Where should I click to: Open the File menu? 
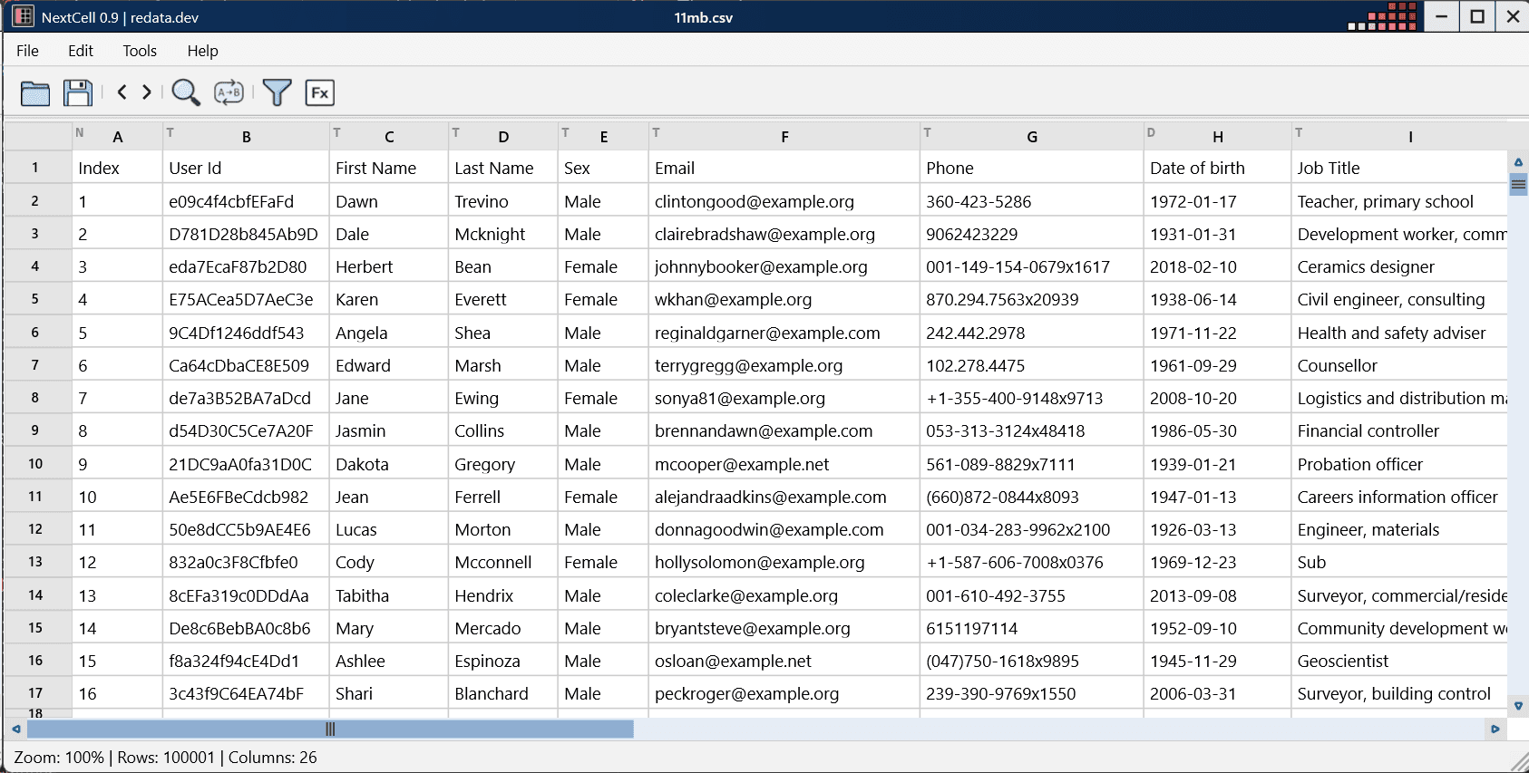point(28,51)
